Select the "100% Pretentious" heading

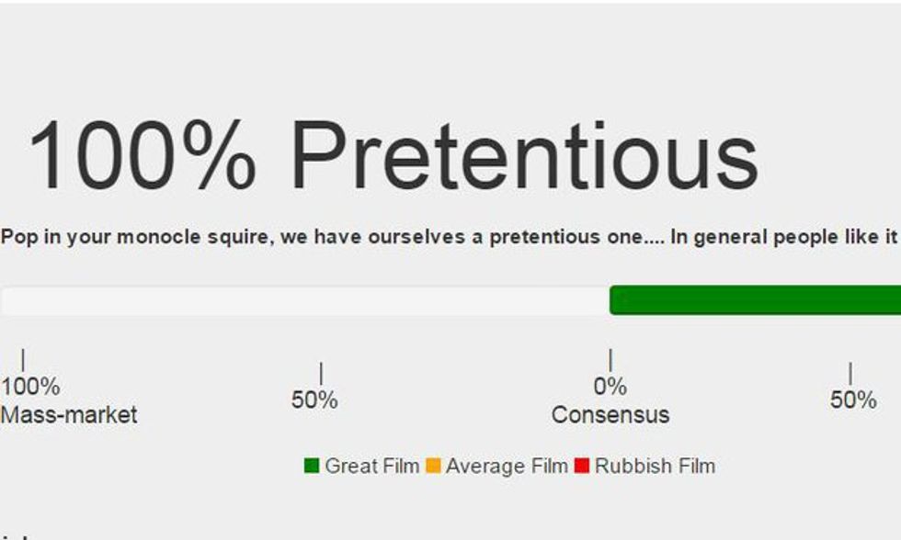pyautogui.click(x=393, y=154)
